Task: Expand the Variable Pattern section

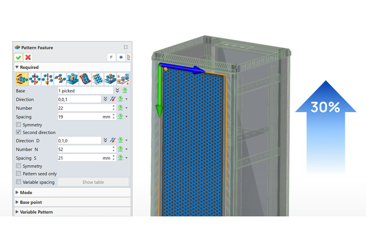Action: click(x=18, y=212)
